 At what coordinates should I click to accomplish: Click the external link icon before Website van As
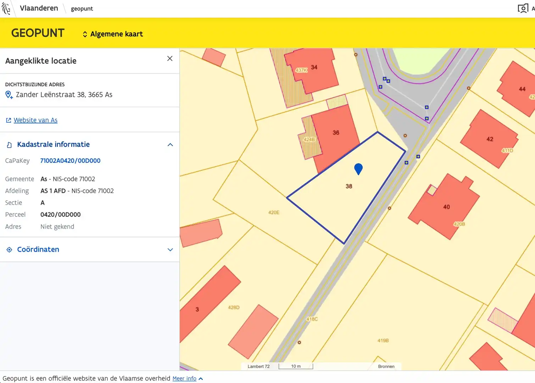(9, 120)
